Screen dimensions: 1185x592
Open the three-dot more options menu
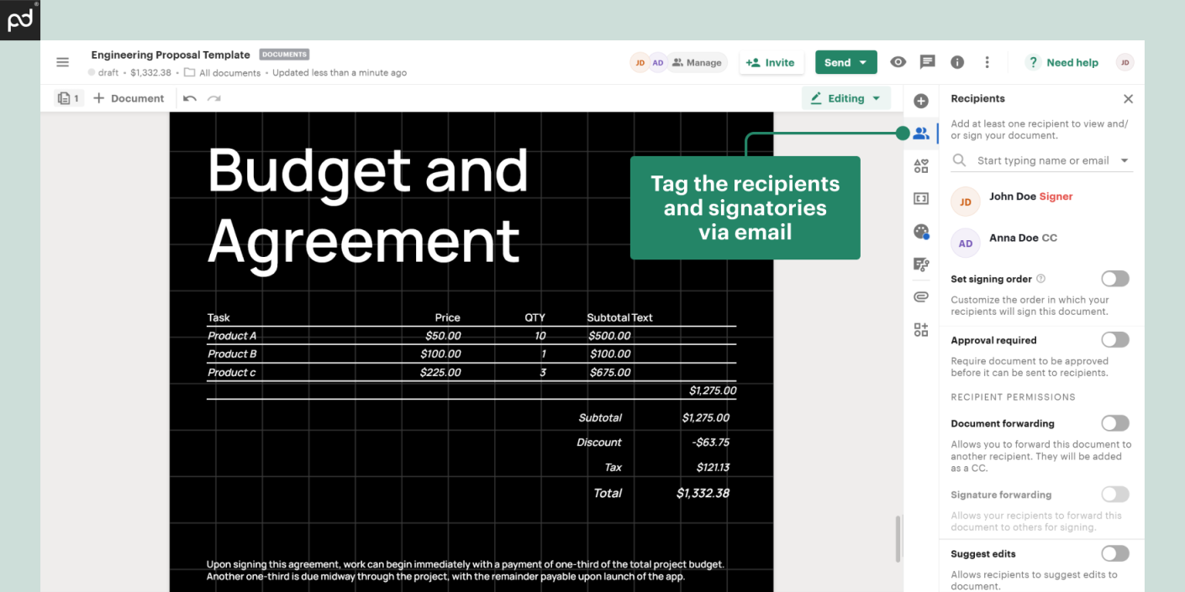tap(987, 62)
